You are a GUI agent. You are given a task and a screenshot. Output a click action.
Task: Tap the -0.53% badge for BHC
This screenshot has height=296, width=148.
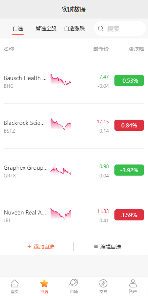coord(129,81)
